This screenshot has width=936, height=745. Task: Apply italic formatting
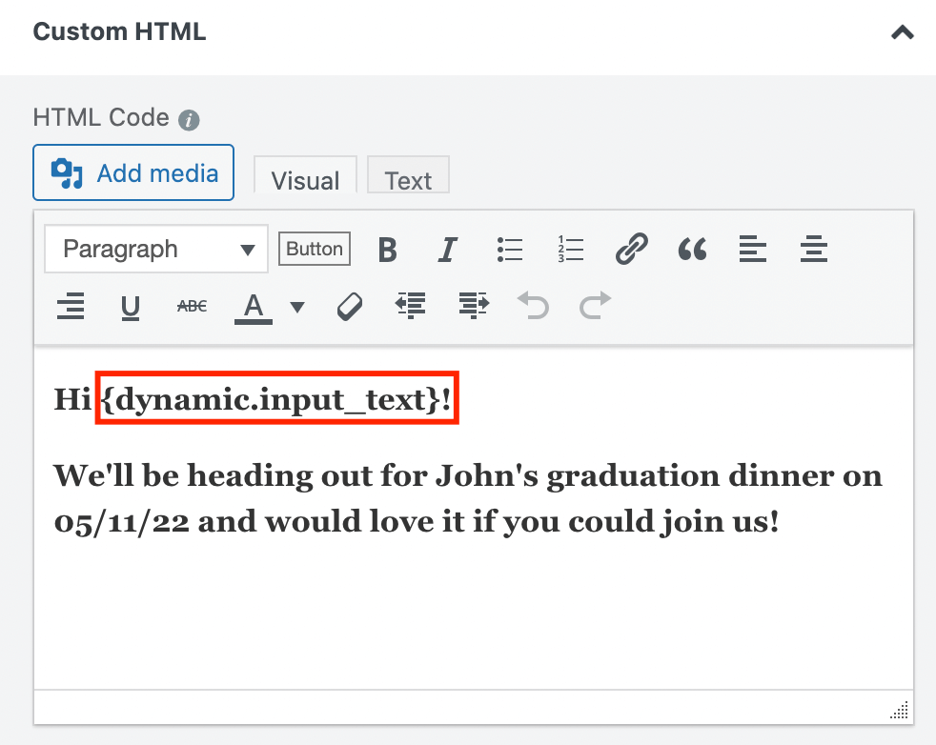[x=447, y=249]
